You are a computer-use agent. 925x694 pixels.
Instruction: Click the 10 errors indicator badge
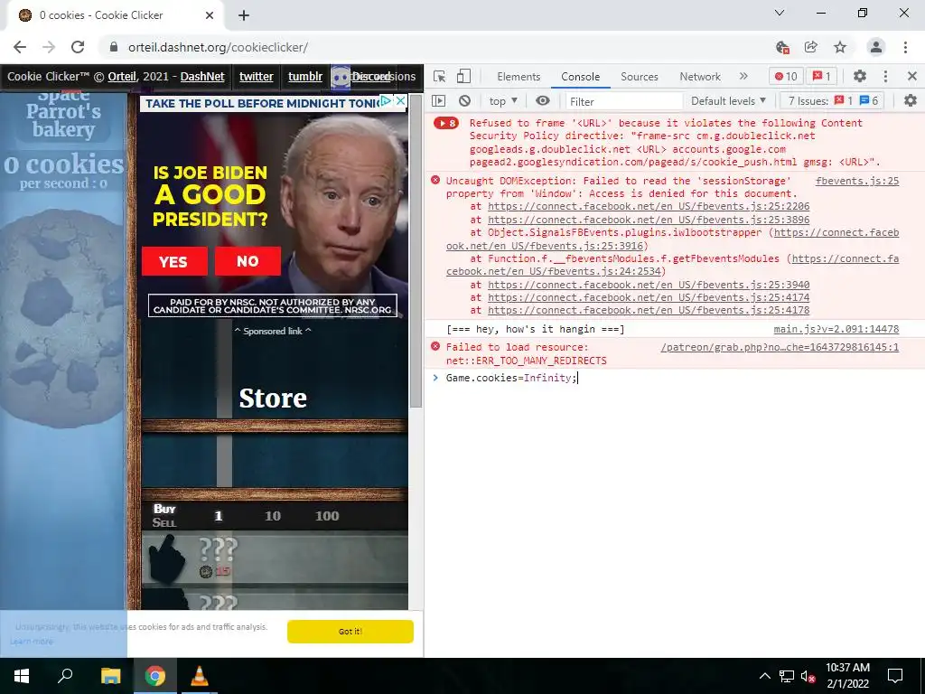(x=786, y=76)
